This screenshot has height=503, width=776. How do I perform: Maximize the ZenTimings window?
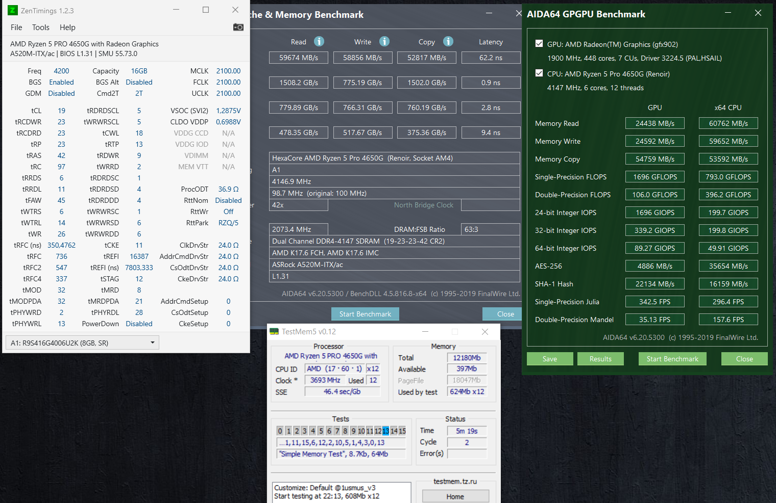click(x=206, y=10)
